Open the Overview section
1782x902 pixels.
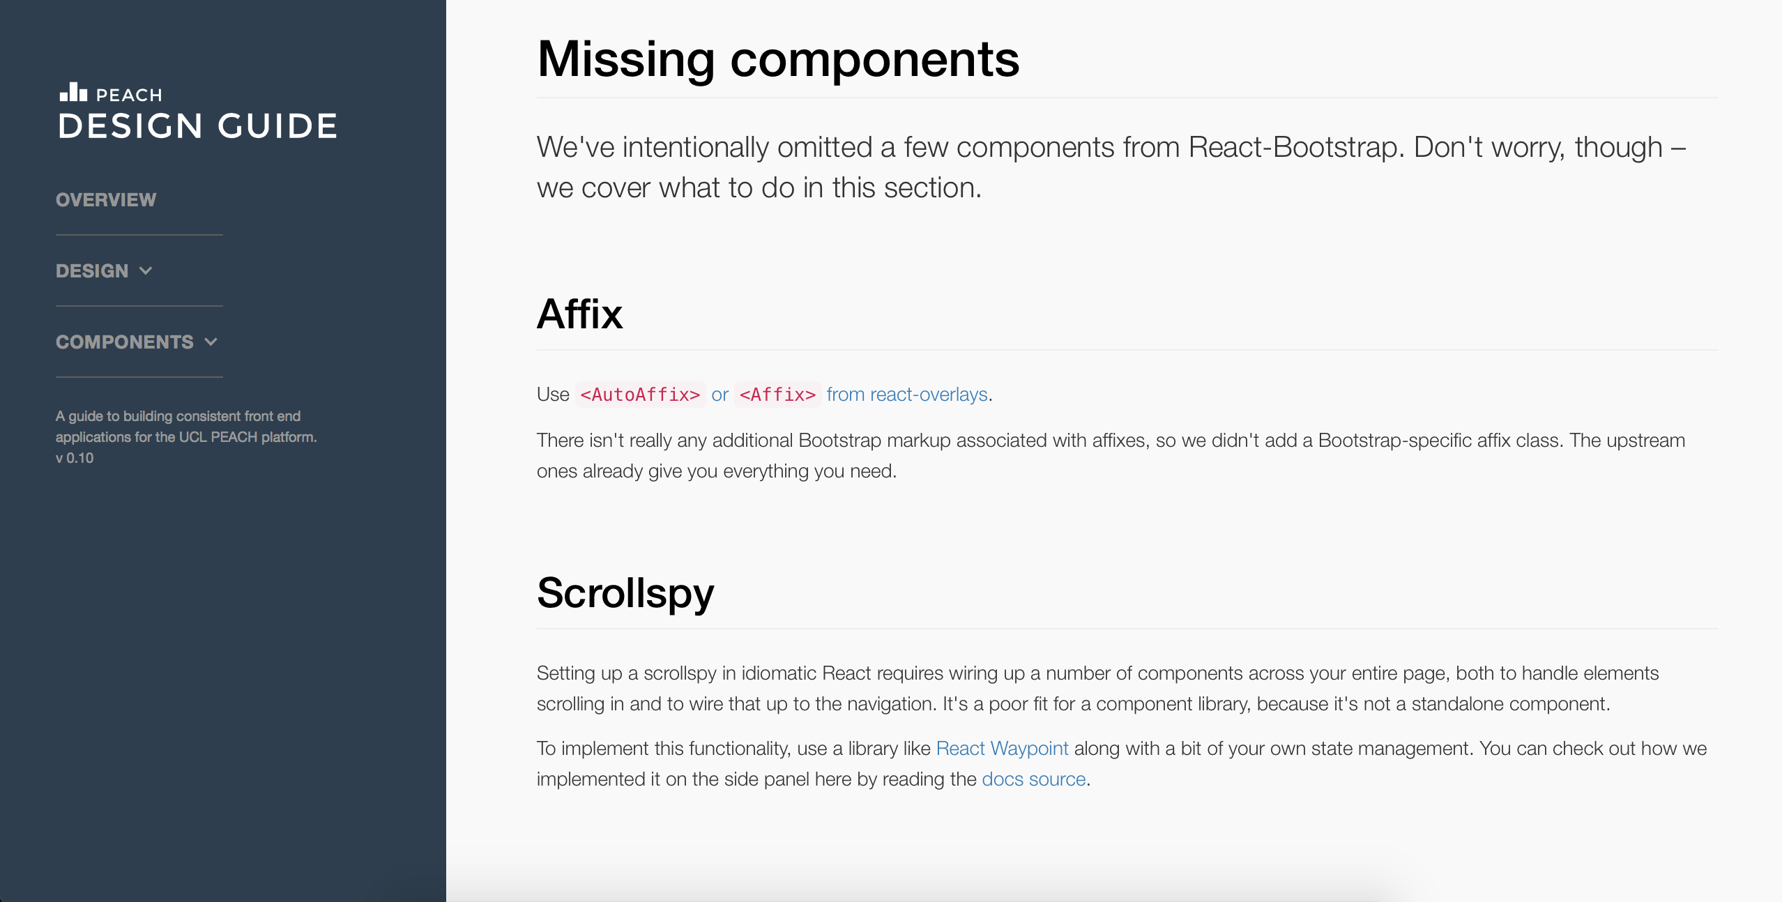click(106, 200)
